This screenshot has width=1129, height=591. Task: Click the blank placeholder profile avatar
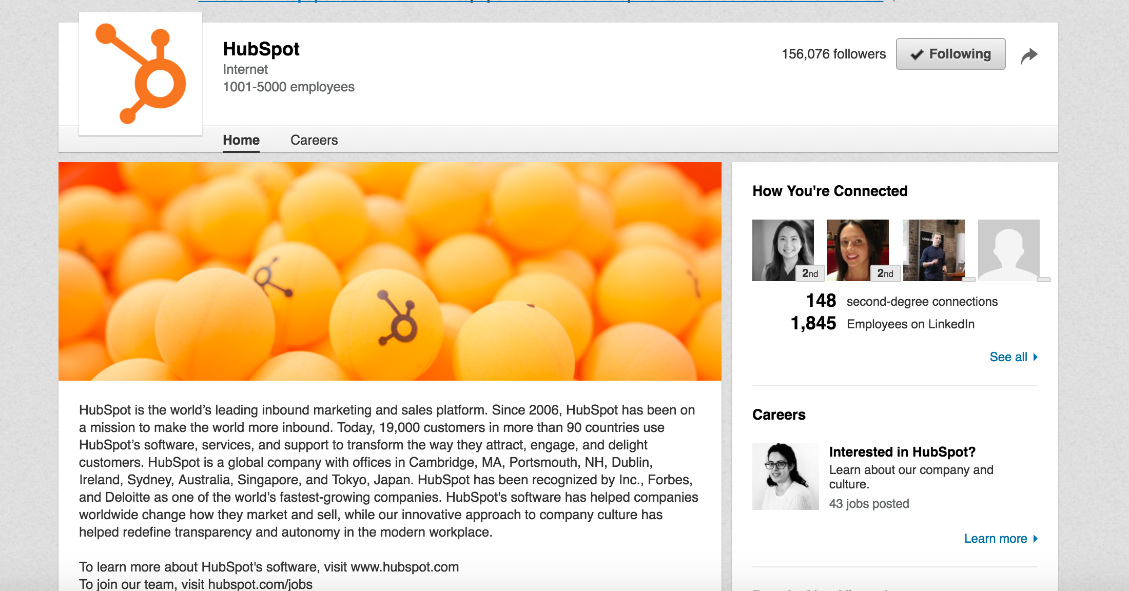pyautogui.click(x=1008, y=250)
